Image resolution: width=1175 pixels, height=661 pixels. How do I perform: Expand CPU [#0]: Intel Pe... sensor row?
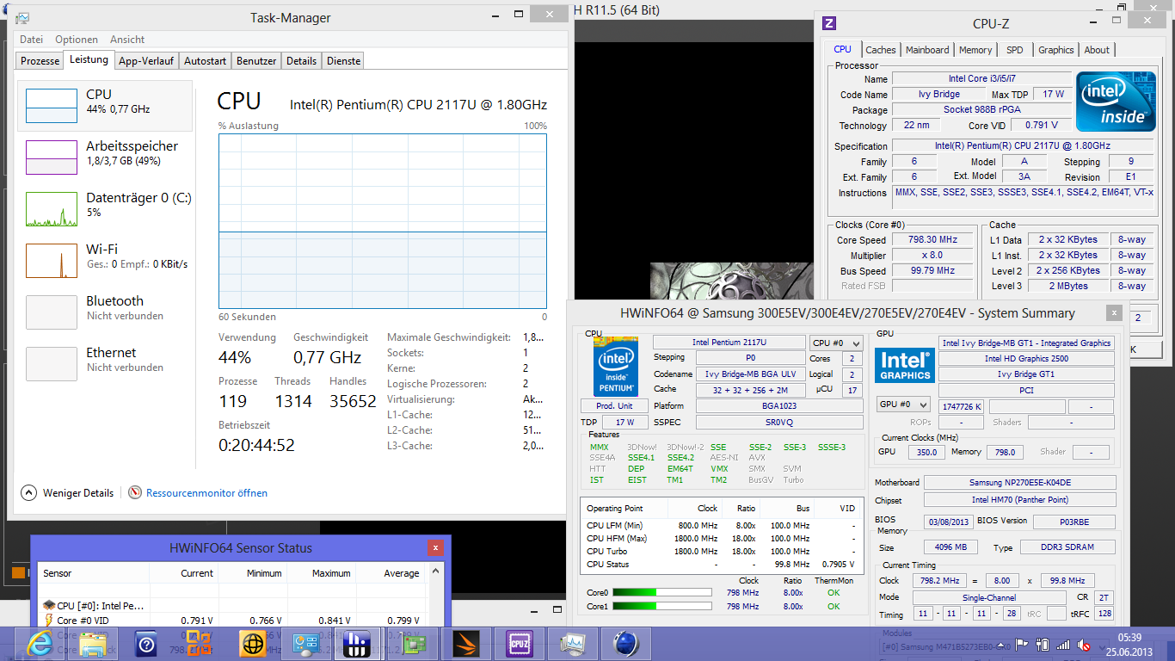[x=95, y=606]
